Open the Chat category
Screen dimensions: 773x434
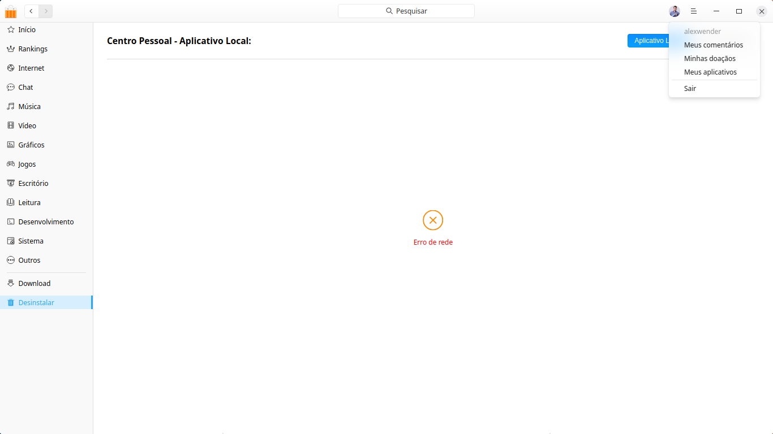coord(25,87)
